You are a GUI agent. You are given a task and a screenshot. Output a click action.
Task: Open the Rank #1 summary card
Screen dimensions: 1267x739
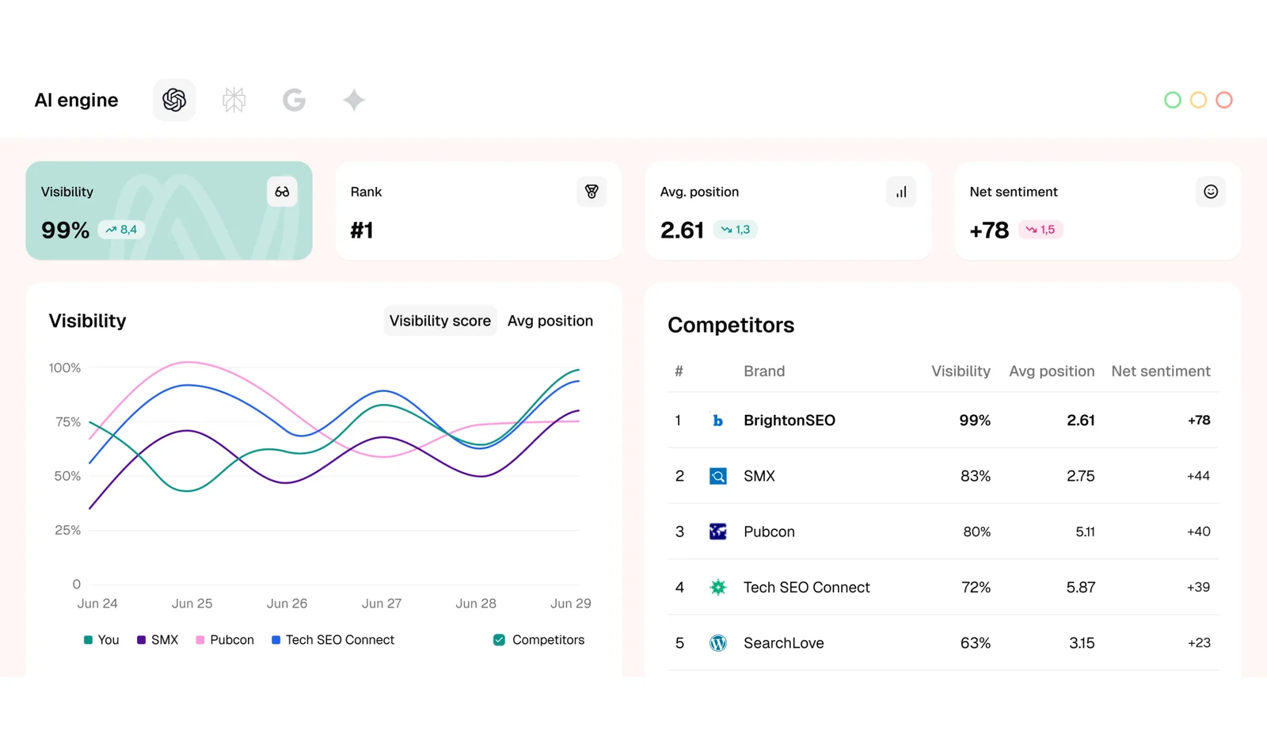478,211
